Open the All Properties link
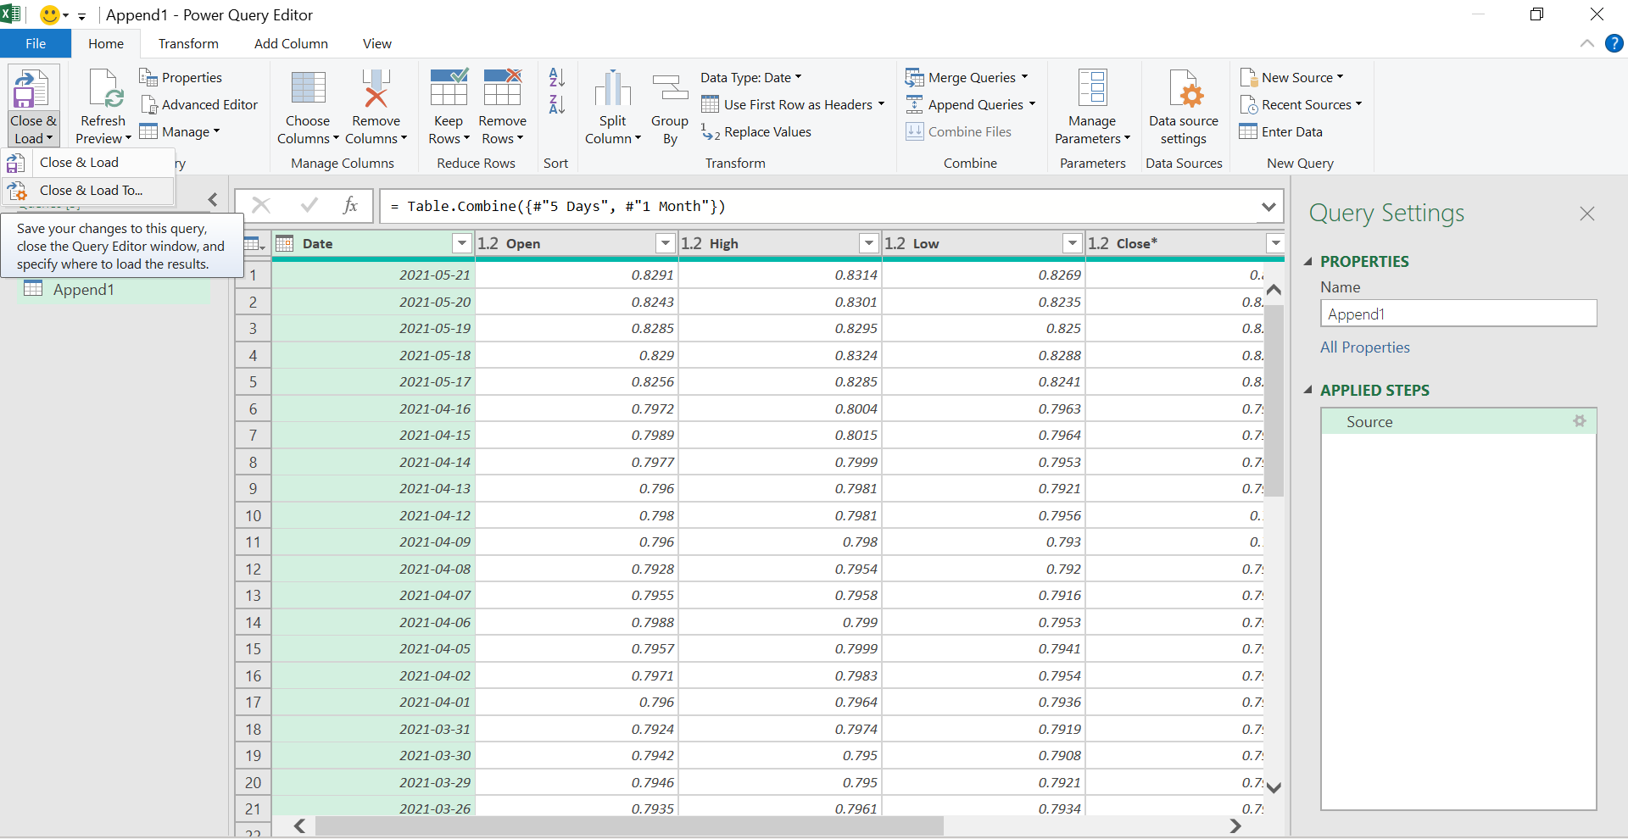The height and width of the screenshot is (839, 1628). tap(1363, 347)
